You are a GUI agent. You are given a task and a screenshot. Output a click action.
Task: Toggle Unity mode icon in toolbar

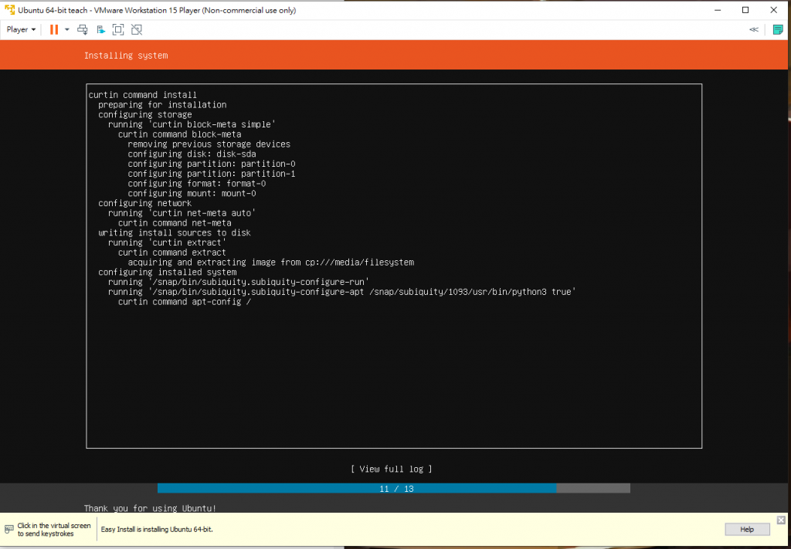[x=136, y=30]
